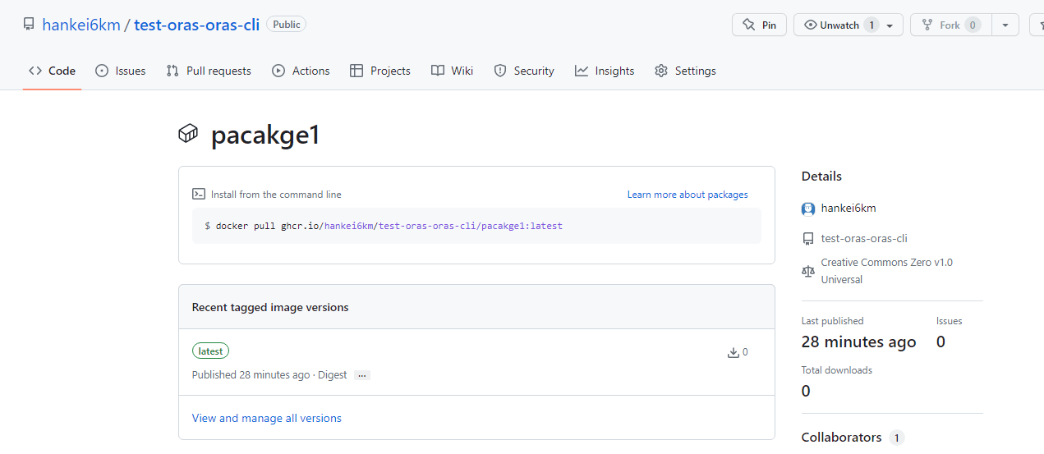
Task: Navigate to the Wiki tab
Action: tap(452, 71)
